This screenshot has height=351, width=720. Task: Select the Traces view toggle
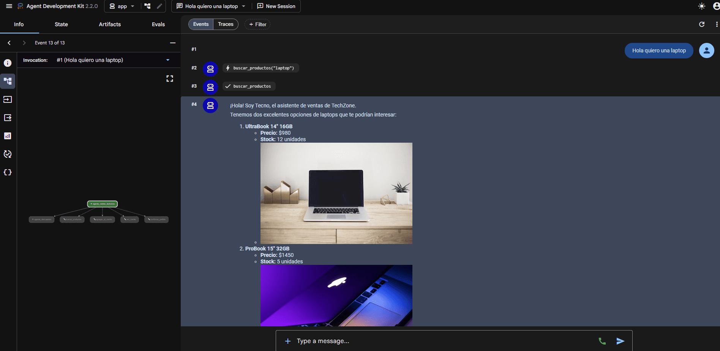pyautogui.click(x=226, y=24)
